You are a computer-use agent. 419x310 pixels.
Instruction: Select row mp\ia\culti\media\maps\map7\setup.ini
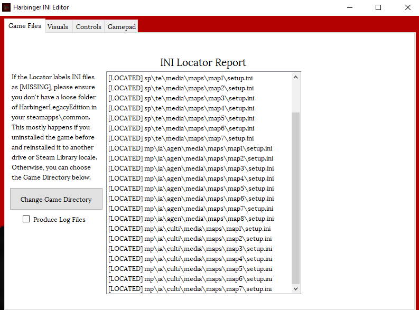point(199,289)
